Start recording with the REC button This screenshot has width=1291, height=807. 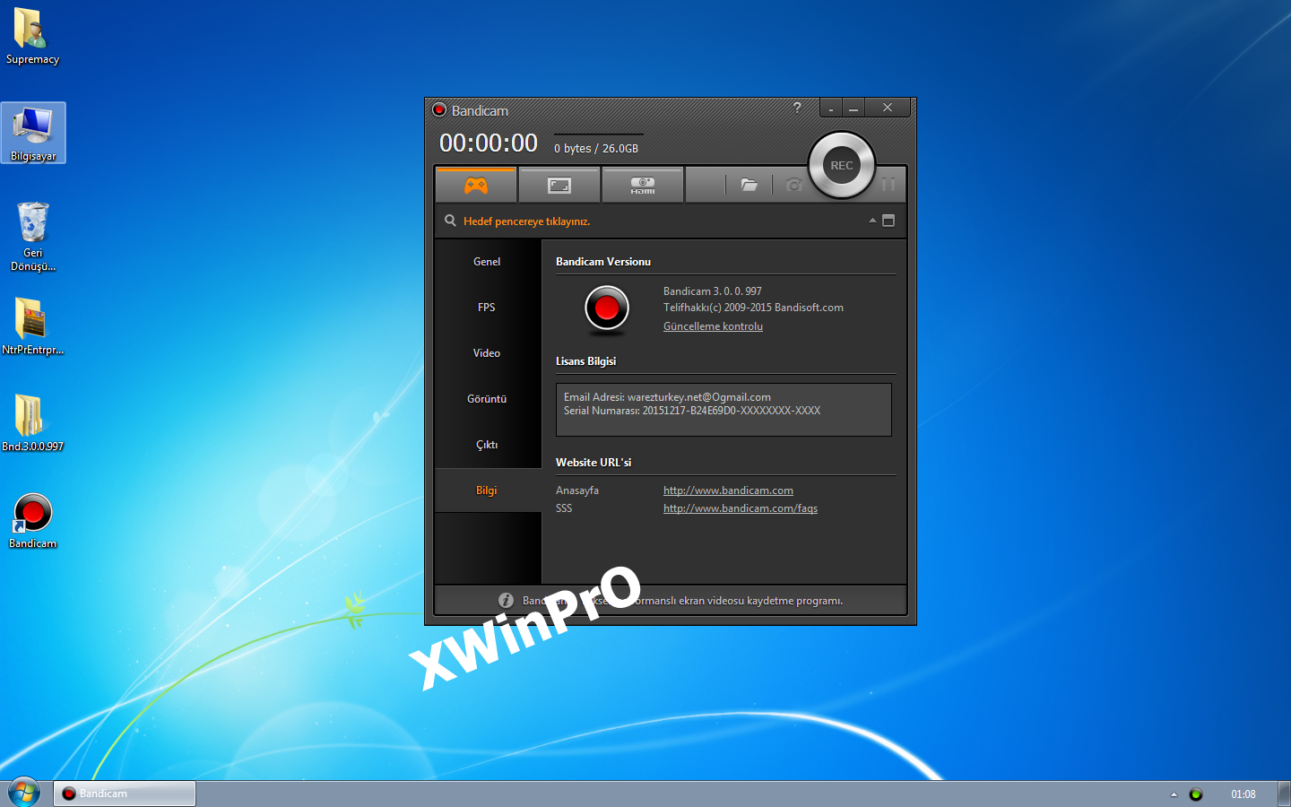tap(841, 165)
